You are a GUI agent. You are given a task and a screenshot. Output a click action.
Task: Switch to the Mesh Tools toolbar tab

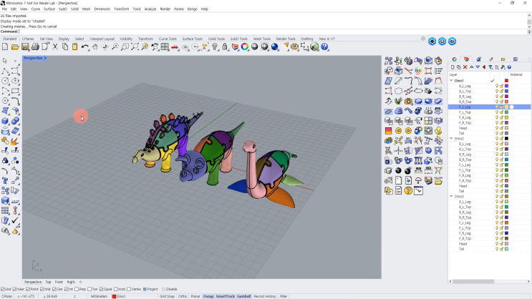point(261,39)
